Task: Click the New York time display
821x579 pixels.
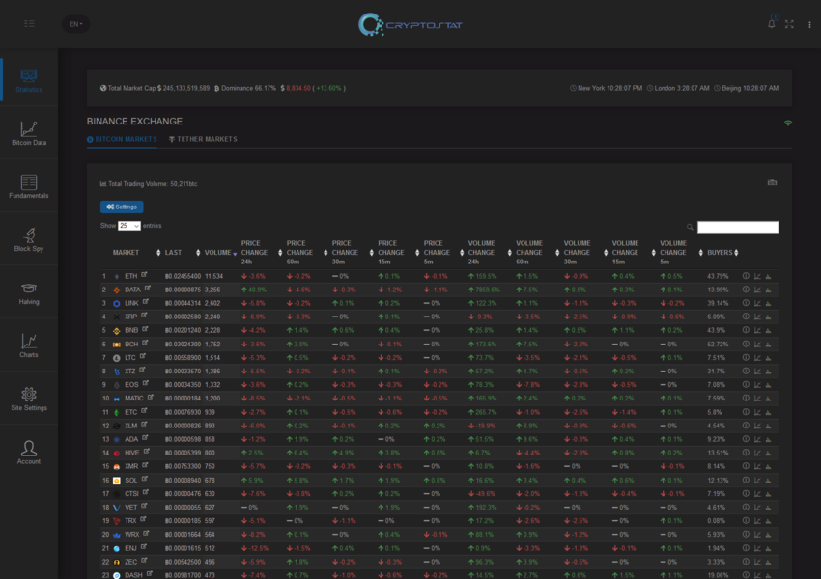Action: pyautogui.click(x=606, y=88)
